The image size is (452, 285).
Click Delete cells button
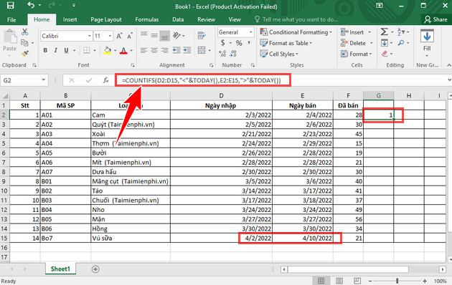(353, 43)
